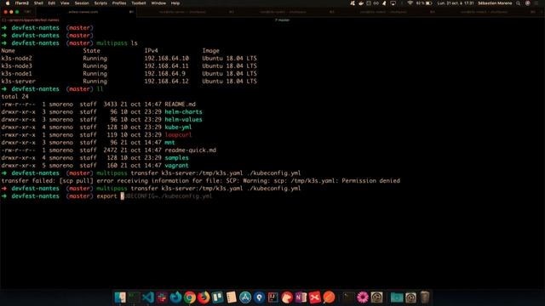Click the battery status indicator
The height and width of the screenshot is (306, 545).
point(424,3)
